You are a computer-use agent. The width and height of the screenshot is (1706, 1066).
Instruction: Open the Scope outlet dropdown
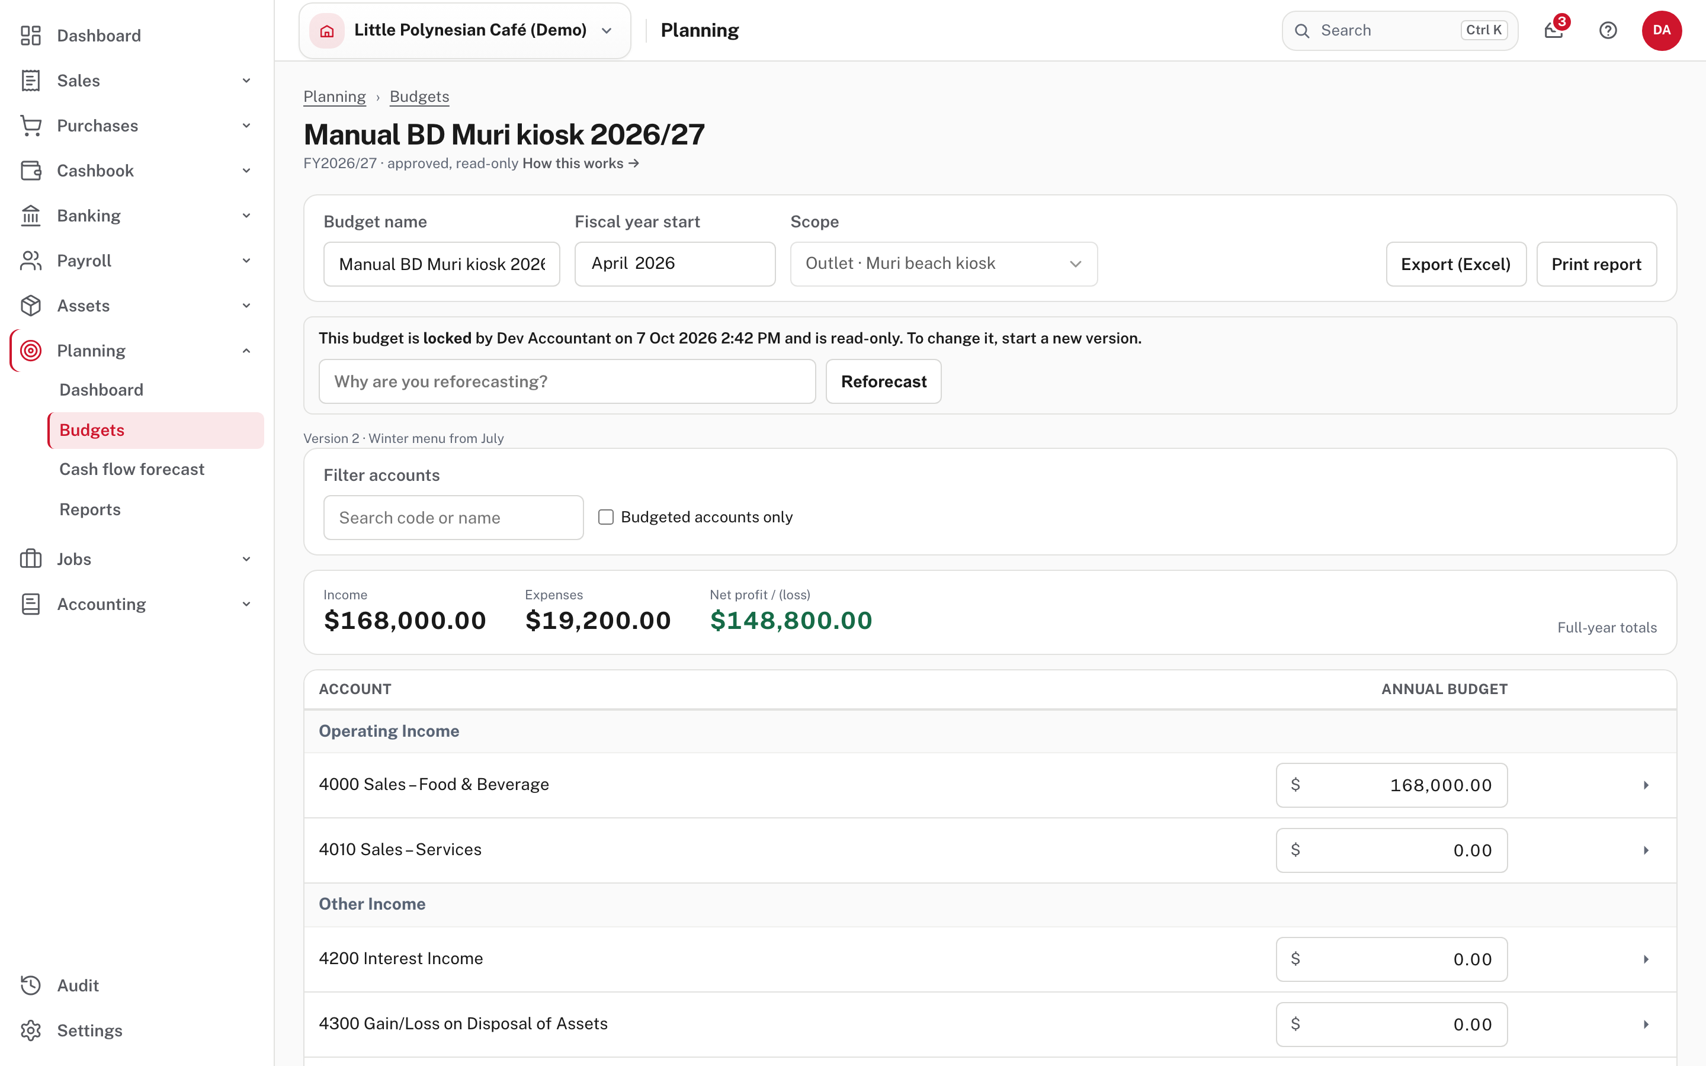click(943, 264)
